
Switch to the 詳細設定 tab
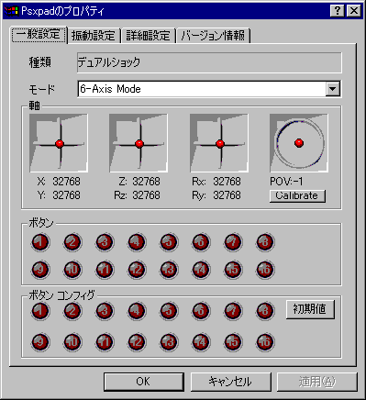tap(149, 36)
